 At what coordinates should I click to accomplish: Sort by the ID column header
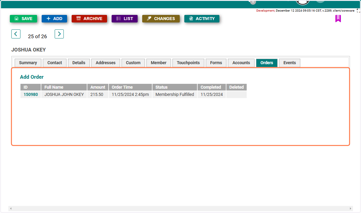click(30, 87)
